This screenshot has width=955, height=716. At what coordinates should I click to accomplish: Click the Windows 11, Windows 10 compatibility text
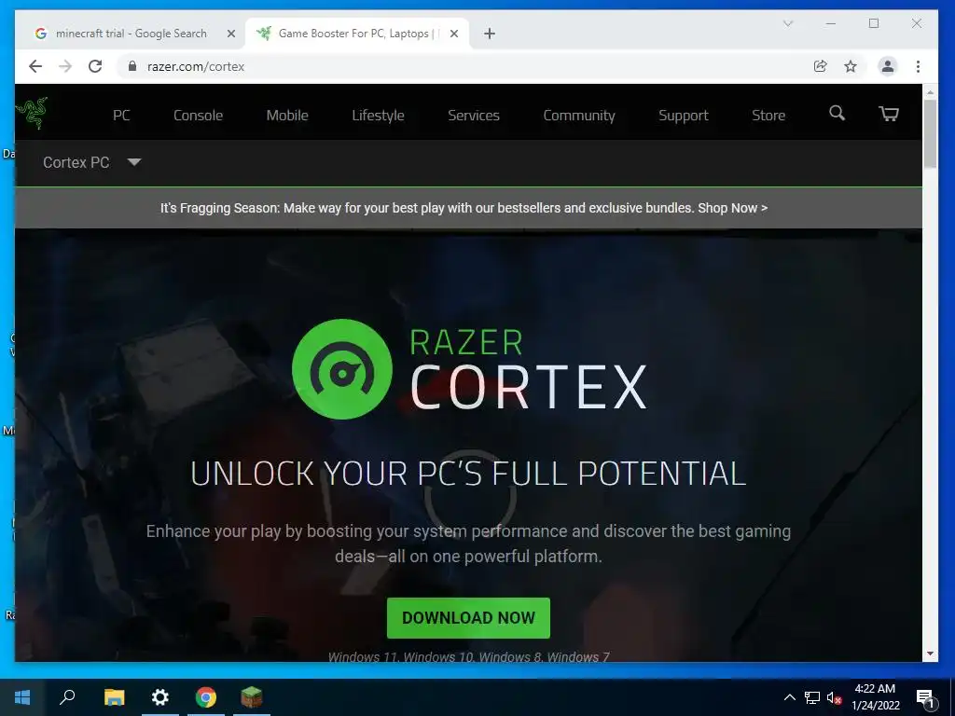click(x=468, y=657)
